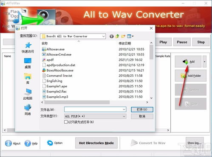Select Example1.ape file entry
The height and width of the screenshot is (157, 212).
[x=55, y=86]
